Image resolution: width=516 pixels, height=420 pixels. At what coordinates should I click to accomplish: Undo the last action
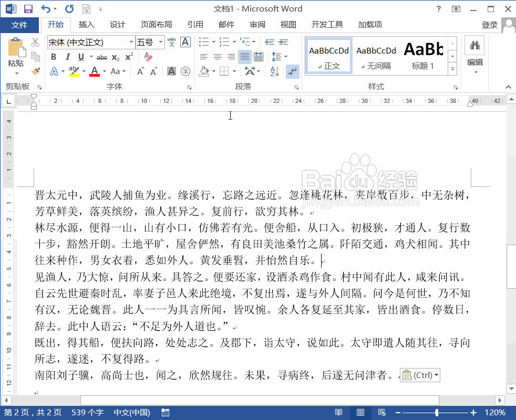[x=46, y=9]
